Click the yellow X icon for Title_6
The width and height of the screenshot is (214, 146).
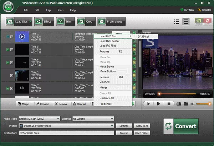[134, 62]
